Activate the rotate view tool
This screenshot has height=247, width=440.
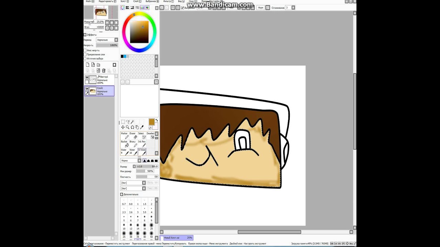point(132,127)
